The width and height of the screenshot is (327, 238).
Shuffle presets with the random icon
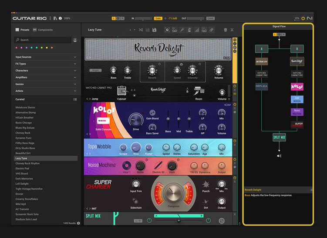click(141, 30)
